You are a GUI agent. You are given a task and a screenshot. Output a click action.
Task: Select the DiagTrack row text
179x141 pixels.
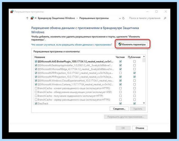point(43,103)
